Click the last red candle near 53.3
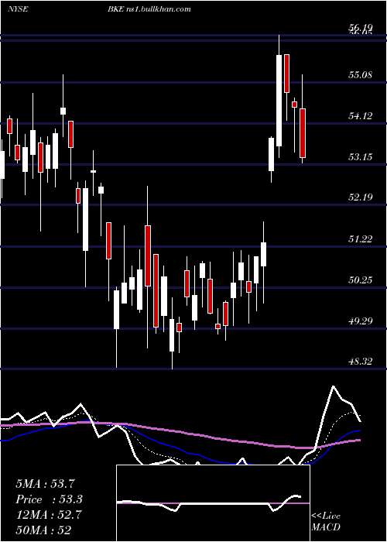Viewport: 387px width, 542px height. click(303, 133)
